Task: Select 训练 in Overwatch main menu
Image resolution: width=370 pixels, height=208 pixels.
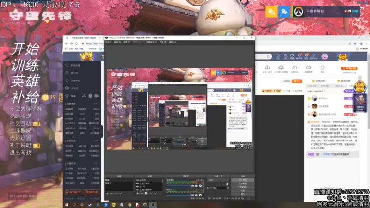Action: [x=25, y=65]
